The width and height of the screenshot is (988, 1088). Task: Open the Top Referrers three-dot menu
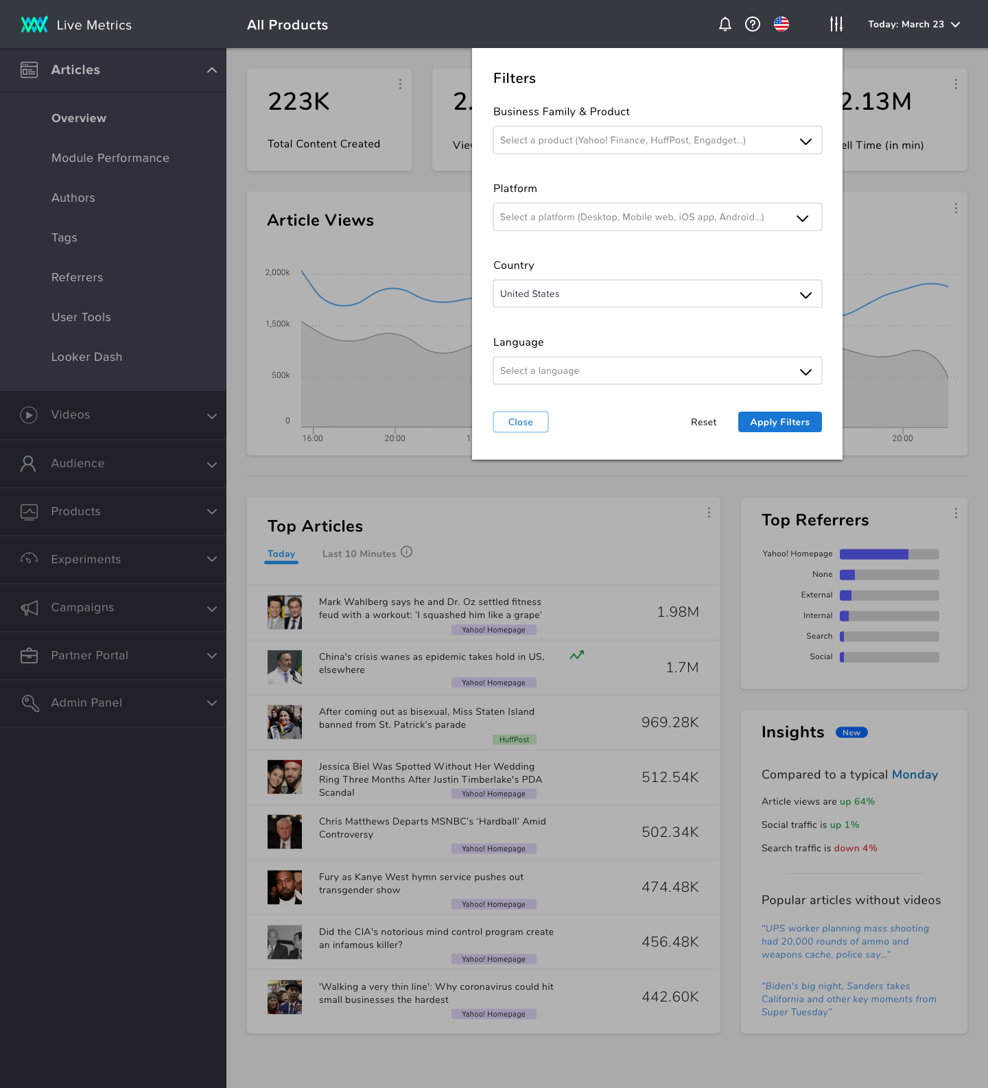coord(956,513)
